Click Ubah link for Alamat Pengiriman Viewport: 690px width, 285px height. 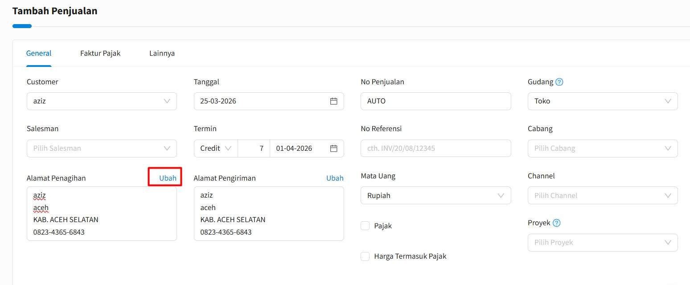coord(335,178)
